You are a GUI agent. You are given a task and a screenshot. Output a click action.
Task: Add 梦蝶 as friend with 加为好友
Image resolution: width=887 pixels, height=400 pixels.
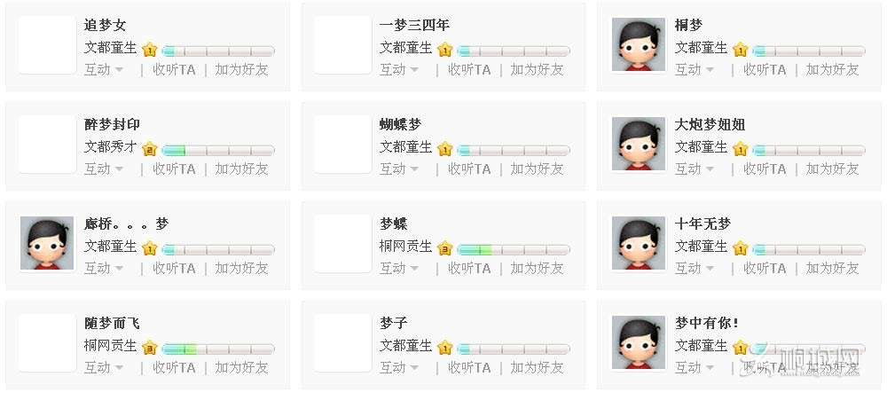537,268
